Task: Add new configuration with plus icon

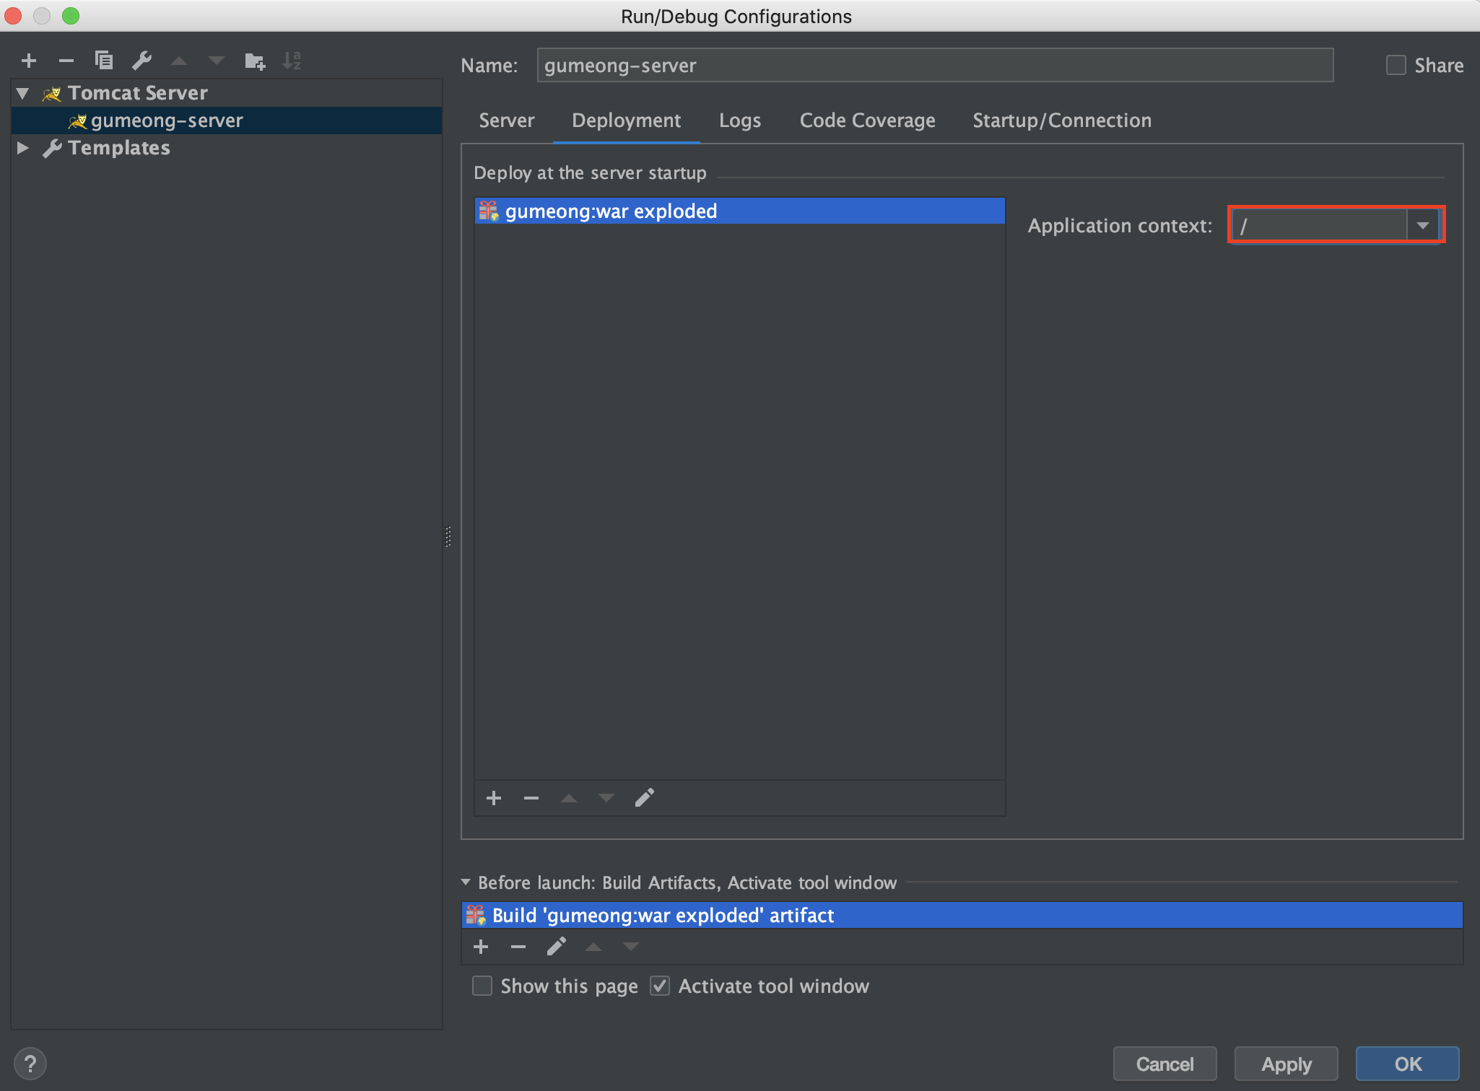Action: tap(29, 61)
